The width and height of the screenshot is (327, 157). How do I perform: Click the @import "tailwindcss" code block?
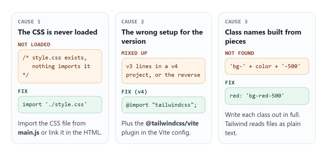[163, 105]
